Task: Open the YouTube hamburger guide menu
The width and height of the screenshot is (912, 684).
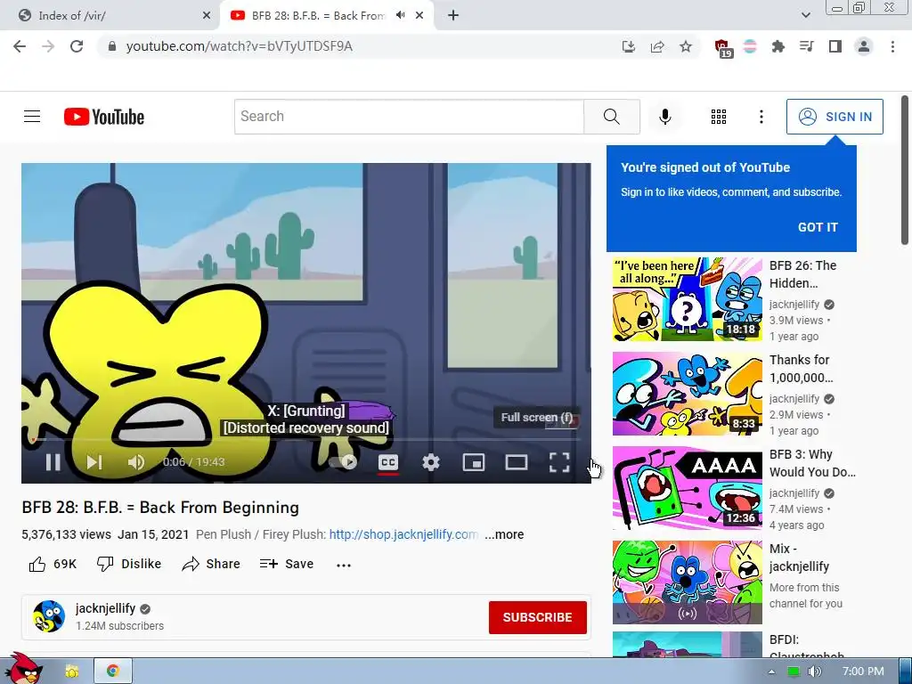Action: 32,117
